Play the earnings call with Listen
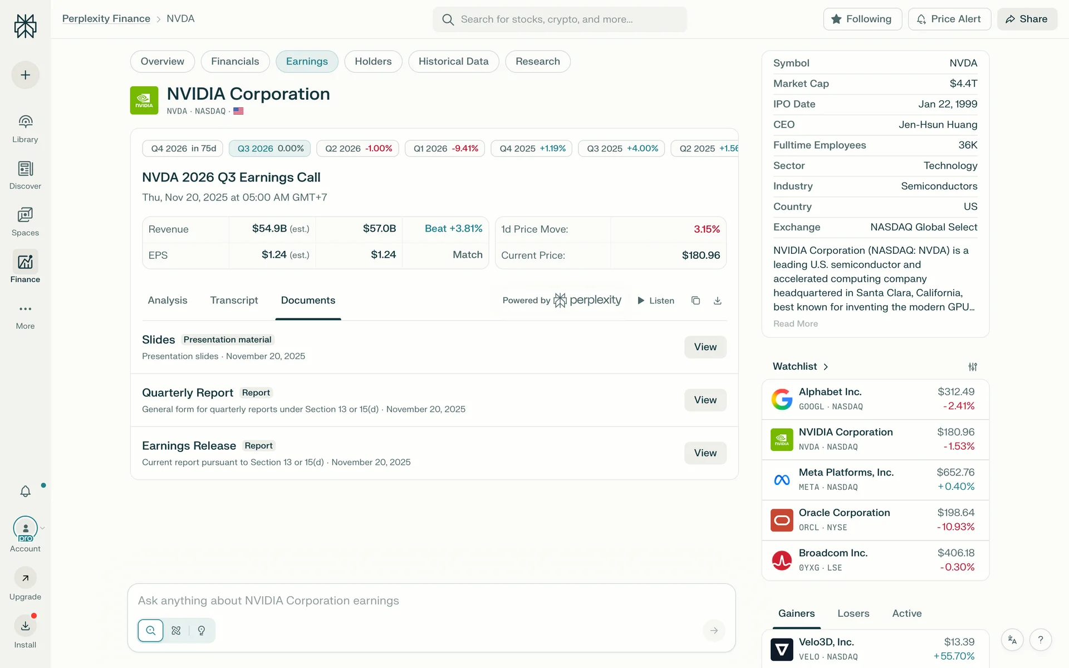 coord(656,301)
